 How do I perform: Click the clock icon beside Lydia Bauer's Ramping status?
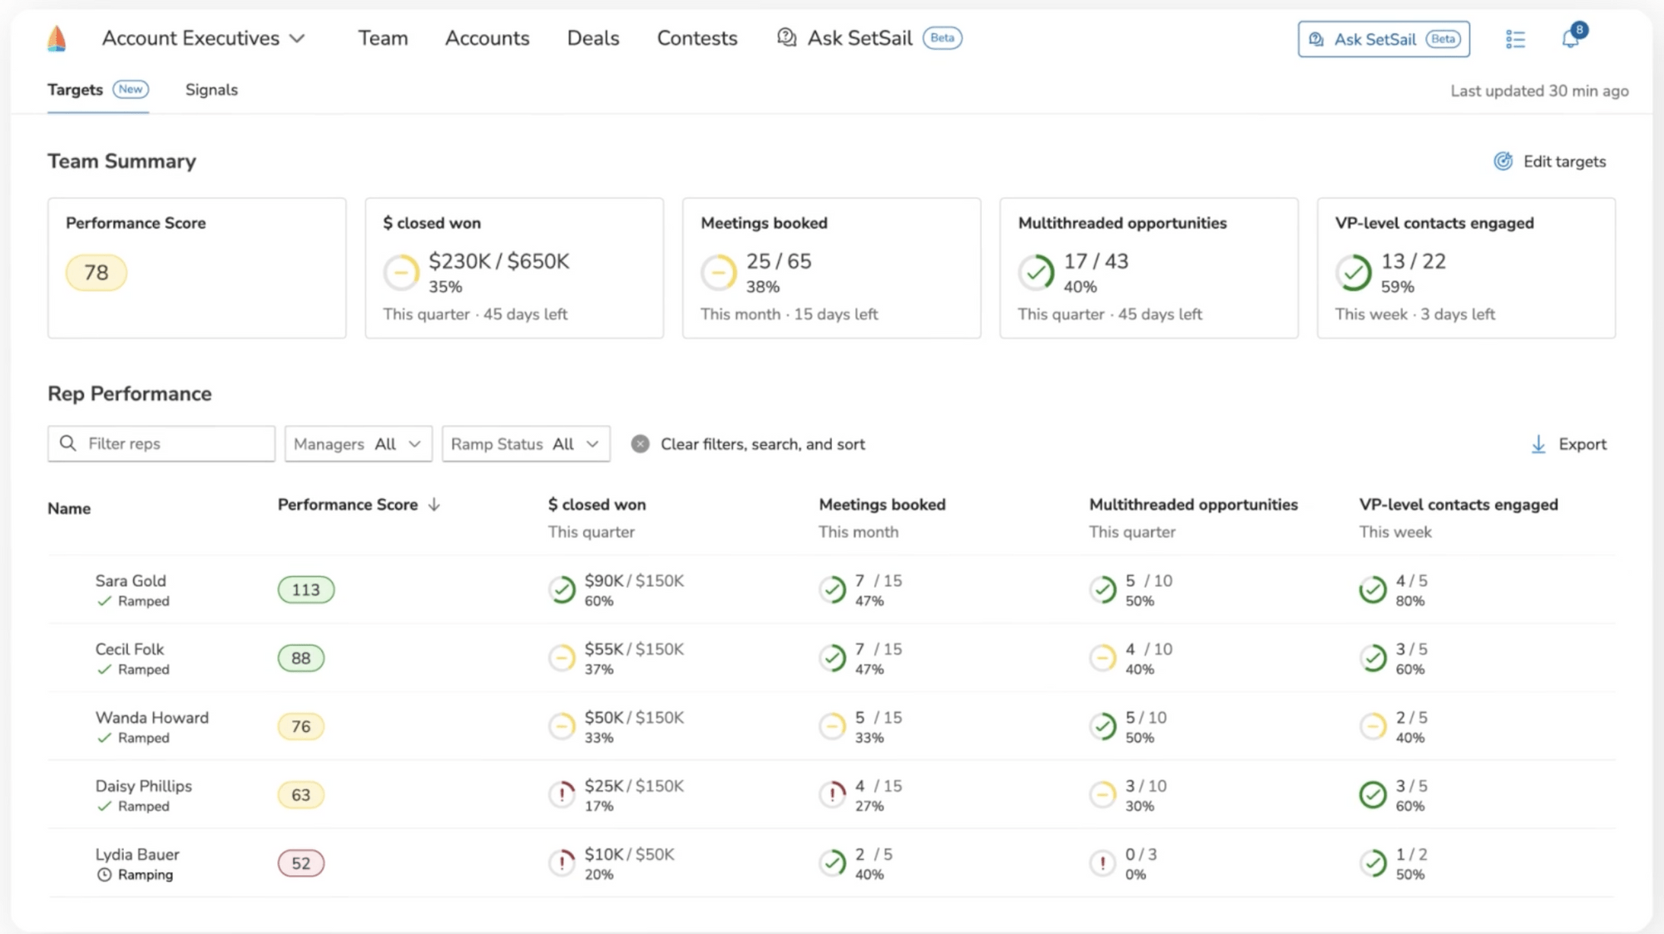tap(103, 874)
